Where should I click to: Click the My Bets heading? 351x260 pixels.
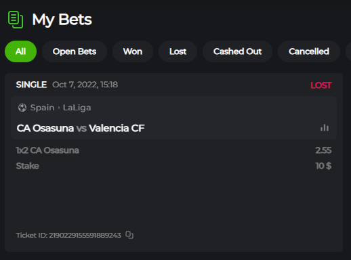click(x=62, y=20)
